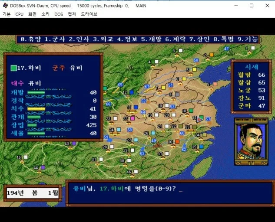Click the blue city marker 12
The width and height of the screenshot is (275, 222).
point(132,92)
